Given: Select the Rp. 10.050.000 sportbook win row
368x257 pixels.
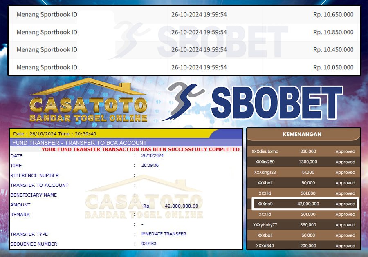Looking at the screenshot, I should pyautogui.click(x=184, y=67).
